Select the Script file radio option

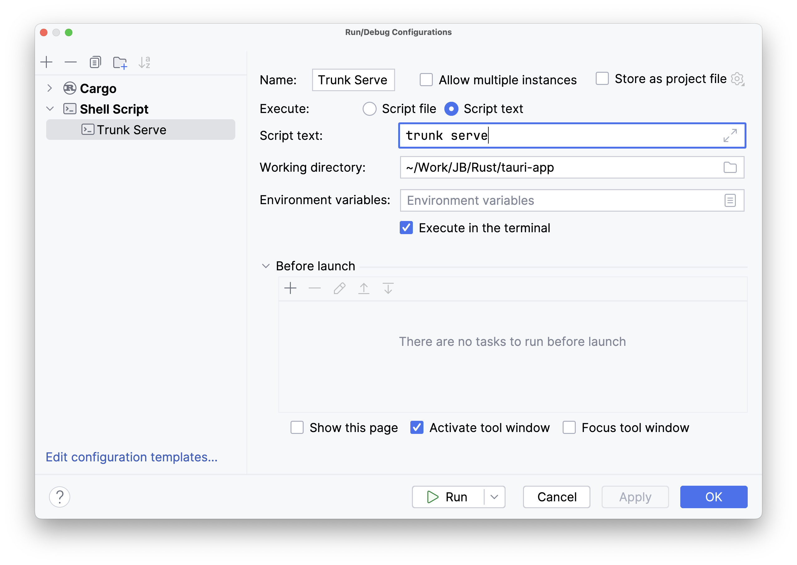369,109
